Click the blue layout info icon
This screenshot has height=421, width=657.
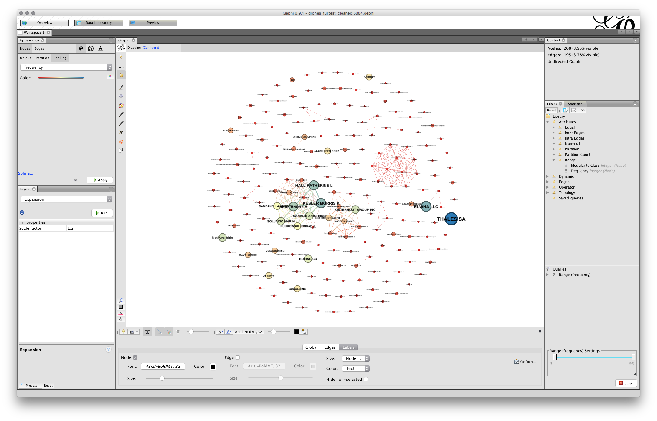tap(22, 212)
